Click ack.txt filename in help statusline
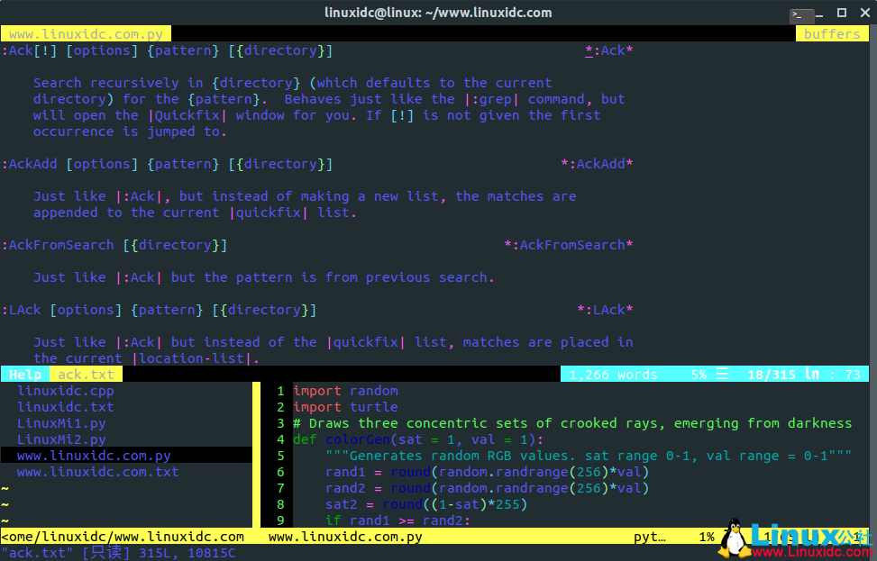This screenshot has height=561, width=877. (87, 375)
